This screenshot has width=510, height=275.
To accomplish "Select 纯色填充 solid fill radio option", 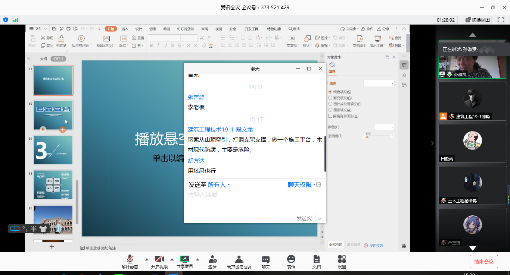I will 330,92.
